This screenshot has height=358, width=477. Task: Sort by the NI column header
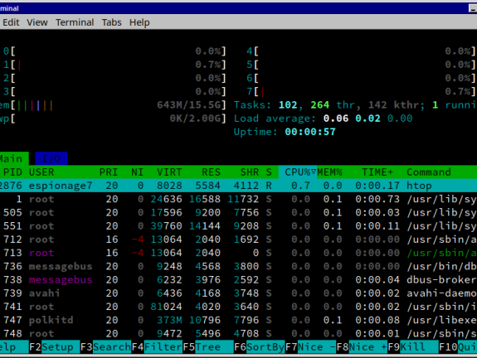pyautogui.click(x=137, y=172)
